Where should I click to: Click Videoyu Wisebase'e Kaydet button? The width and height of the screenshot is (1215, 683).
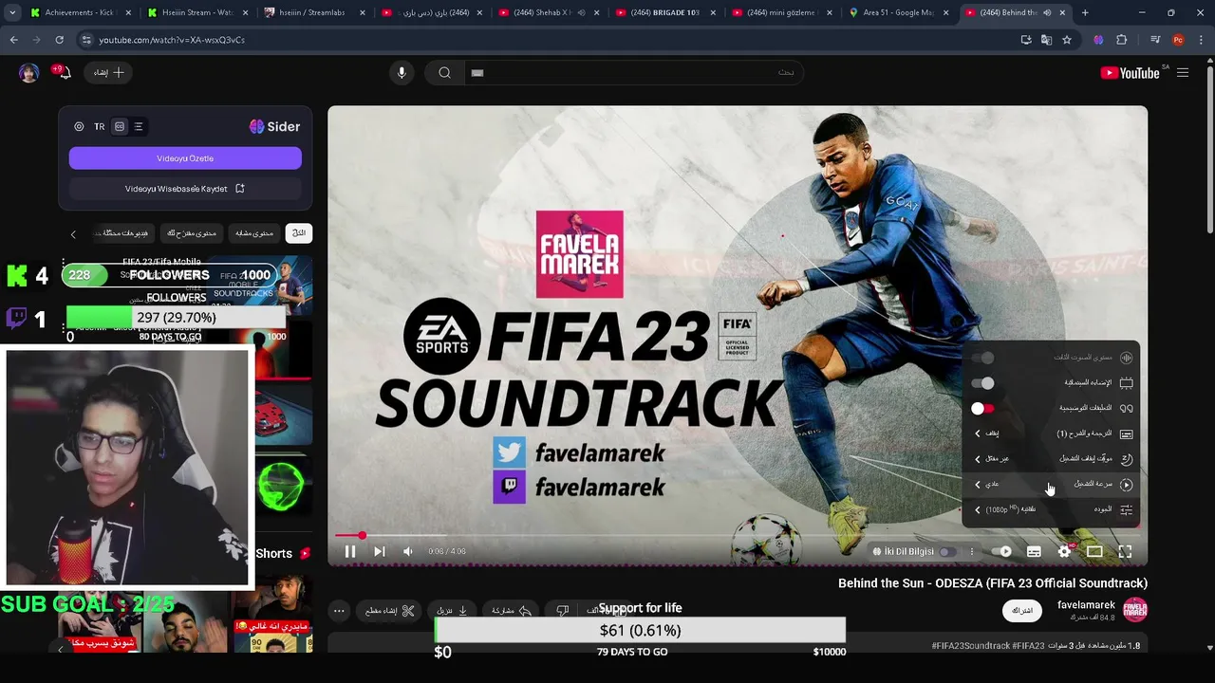pyautogui.click(x=185, y=189)
